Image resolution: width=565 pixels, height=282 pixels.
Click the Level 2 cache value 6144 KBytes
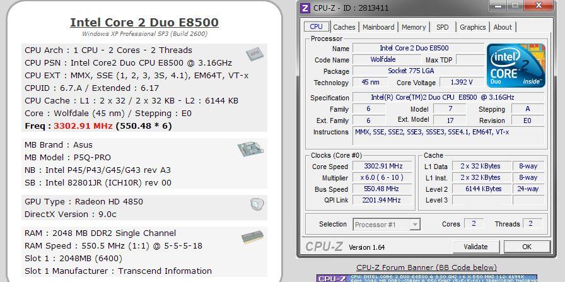pyautogui.click(x=481, y=189)
